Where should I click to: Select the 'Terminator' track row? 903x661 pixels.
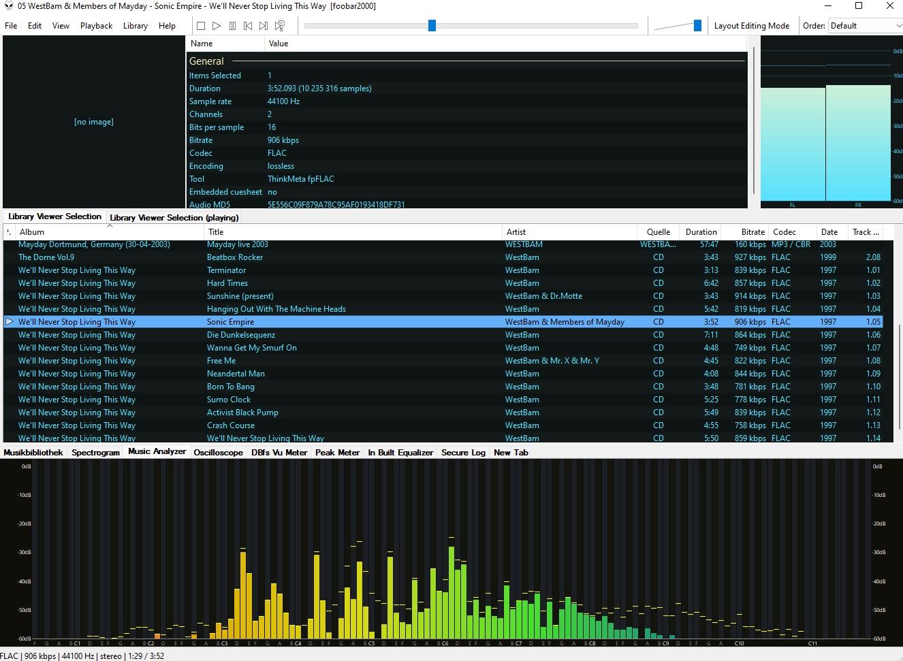click(x=443, y=270)
